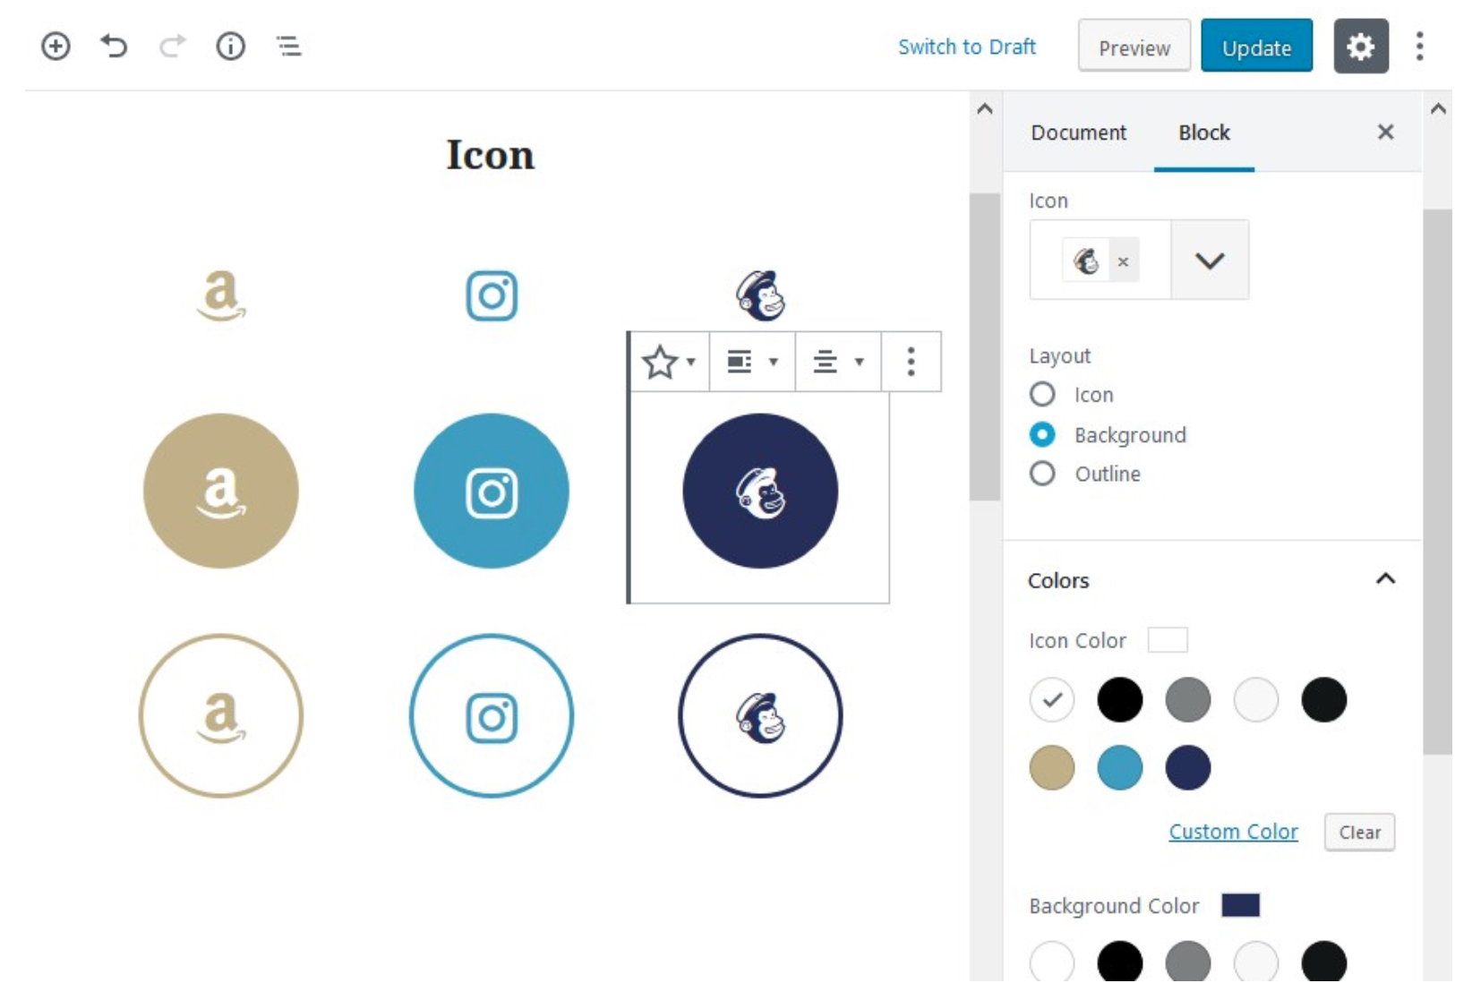Remove the selected Mailchimp icon chip
This screenshot has width=1472, height=983.
1123,261
